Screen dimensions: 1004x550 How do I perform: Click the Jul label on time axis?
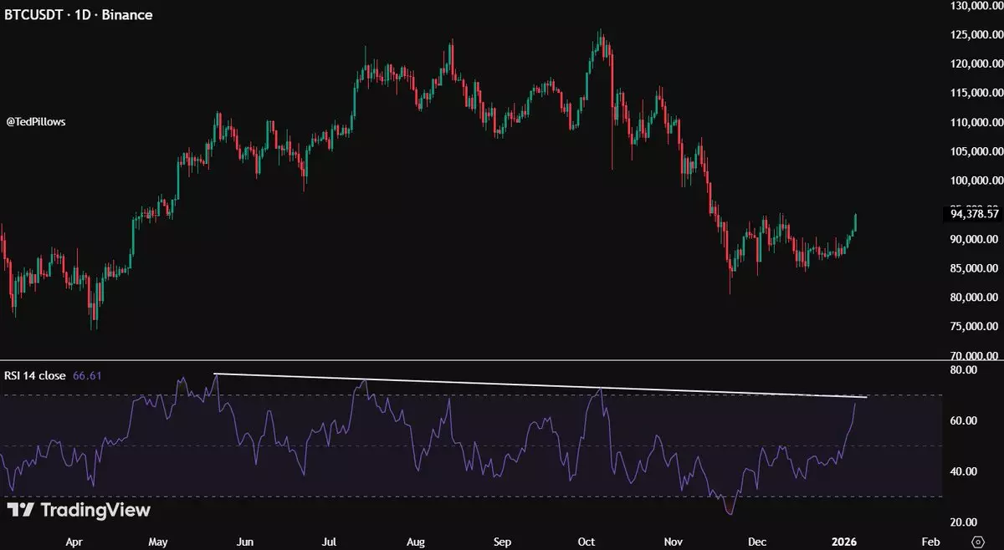(329, 542)
